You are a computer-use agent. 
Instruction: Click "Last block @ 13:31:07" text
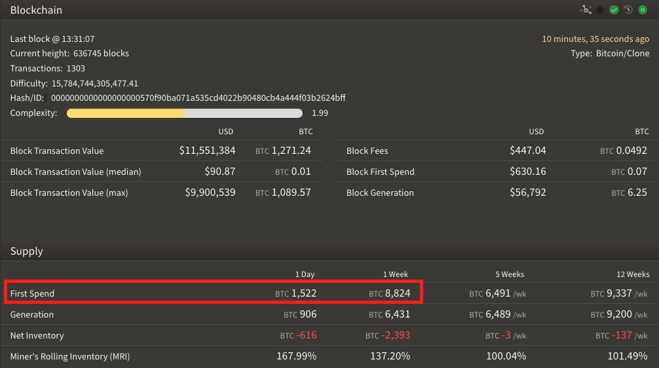[52, 39]
